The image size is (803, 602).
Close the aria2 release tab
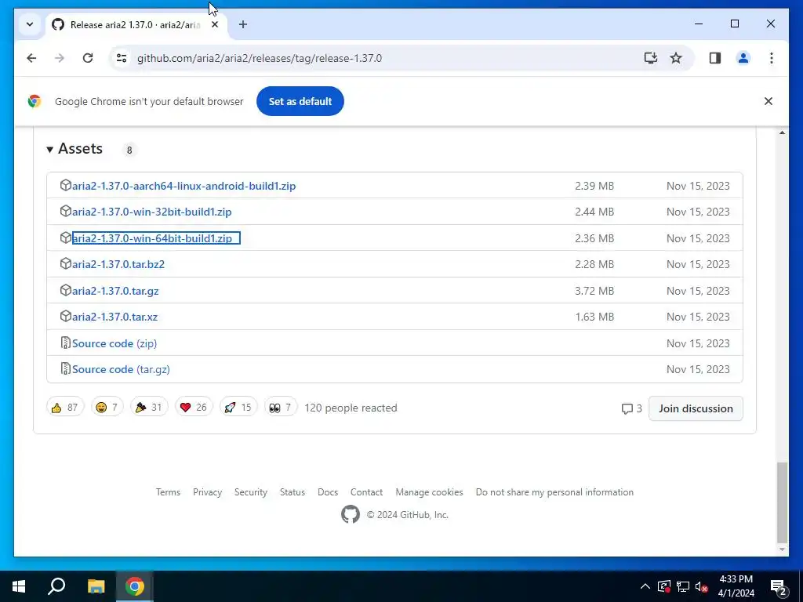tap(215, 24)
